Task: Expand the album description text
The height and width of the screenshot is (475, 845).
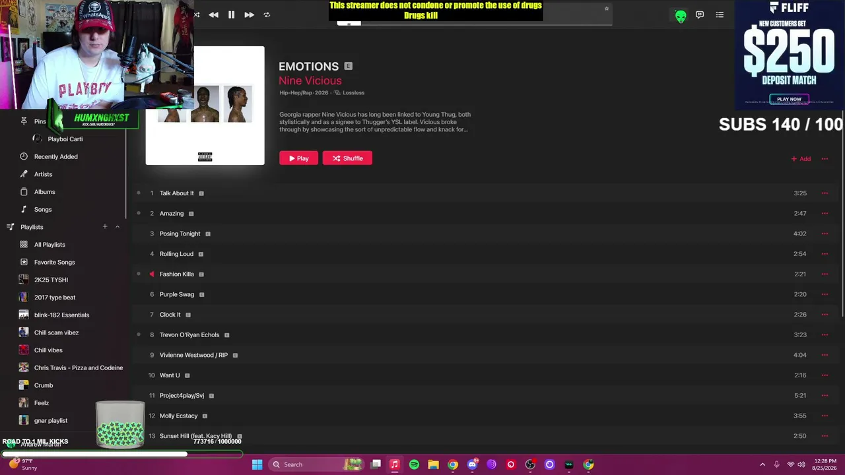Action: point(375,122)
